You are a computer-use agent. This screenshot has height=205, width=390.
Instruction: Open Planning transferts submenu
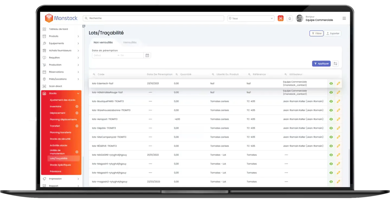click(x=61, y=133)
